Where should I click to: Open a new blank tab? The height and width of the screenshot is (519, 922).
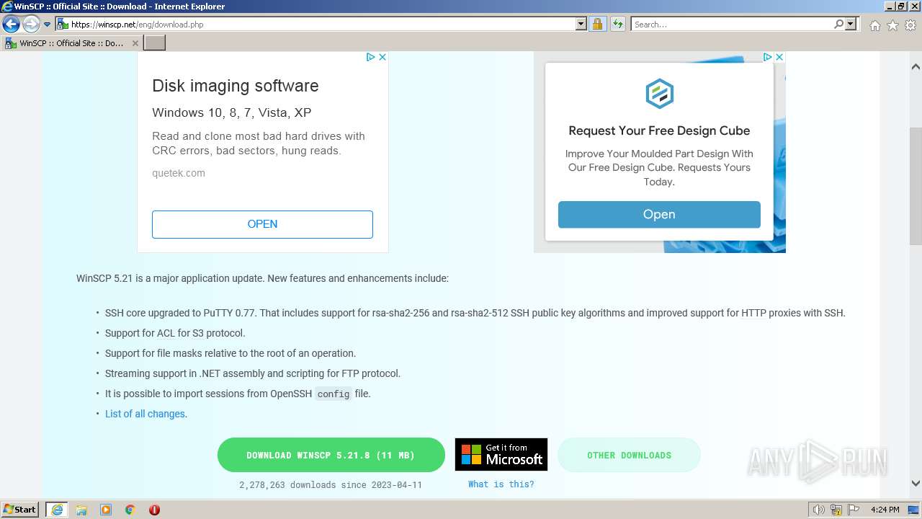[x=155, y=43]
